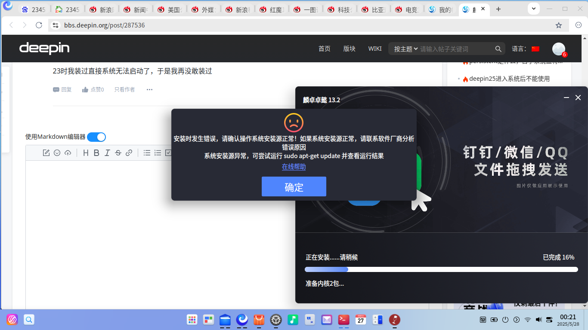The width and height of the screenshot is (588, 330).
Task: Expand the 按主题 search type dropdown
Action: click(x=406, y=49)
